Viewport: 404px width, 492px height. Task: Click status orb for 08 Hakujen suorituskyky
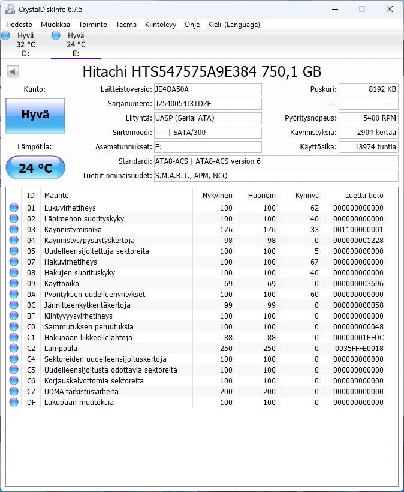pos(14,272)
